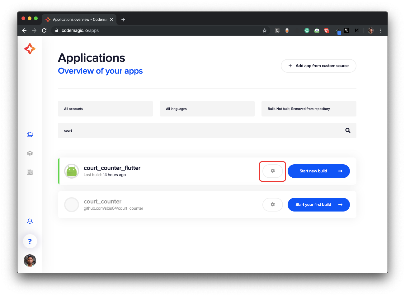Viewport: 405px width, 296px height.
Task: Expand the Built, Not built status filter
Action: click(x=309, y=109)
